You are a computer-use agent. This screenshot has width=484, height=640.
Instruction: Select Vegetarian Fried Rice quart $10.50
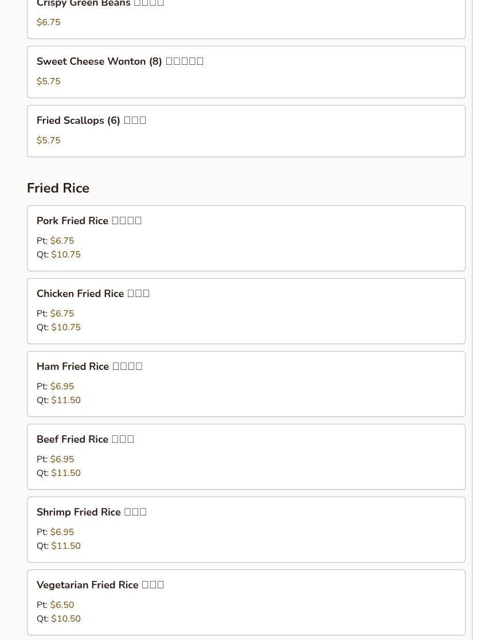click(x=66, y=619)
